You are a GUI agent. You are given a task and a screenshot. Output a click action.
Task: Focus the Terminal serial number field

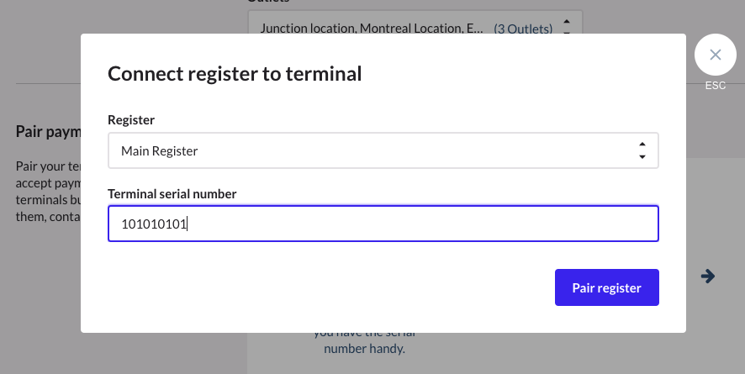click(383, 224)
